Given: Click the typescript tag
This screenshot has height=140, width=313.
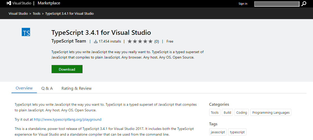Looking at the screenshot, I should coord(237,132).
